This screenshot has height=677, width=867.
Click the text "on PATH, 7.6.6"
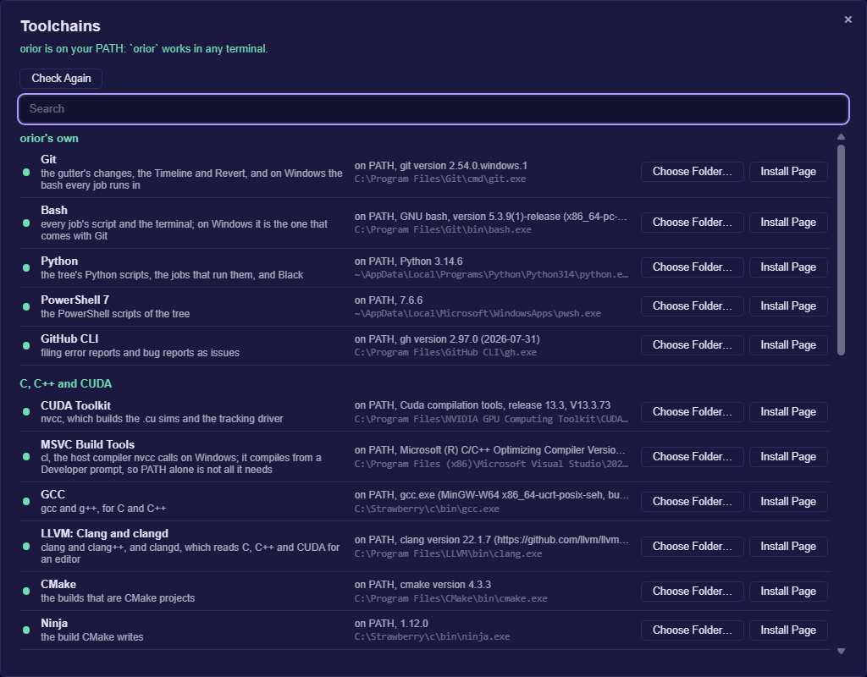(389, 300)
